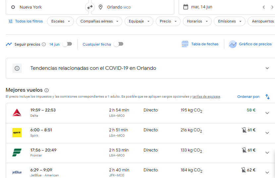Viewport: 275px width, 178px height.
Task: Swap origin and destination cities
Action: point(90,7)
